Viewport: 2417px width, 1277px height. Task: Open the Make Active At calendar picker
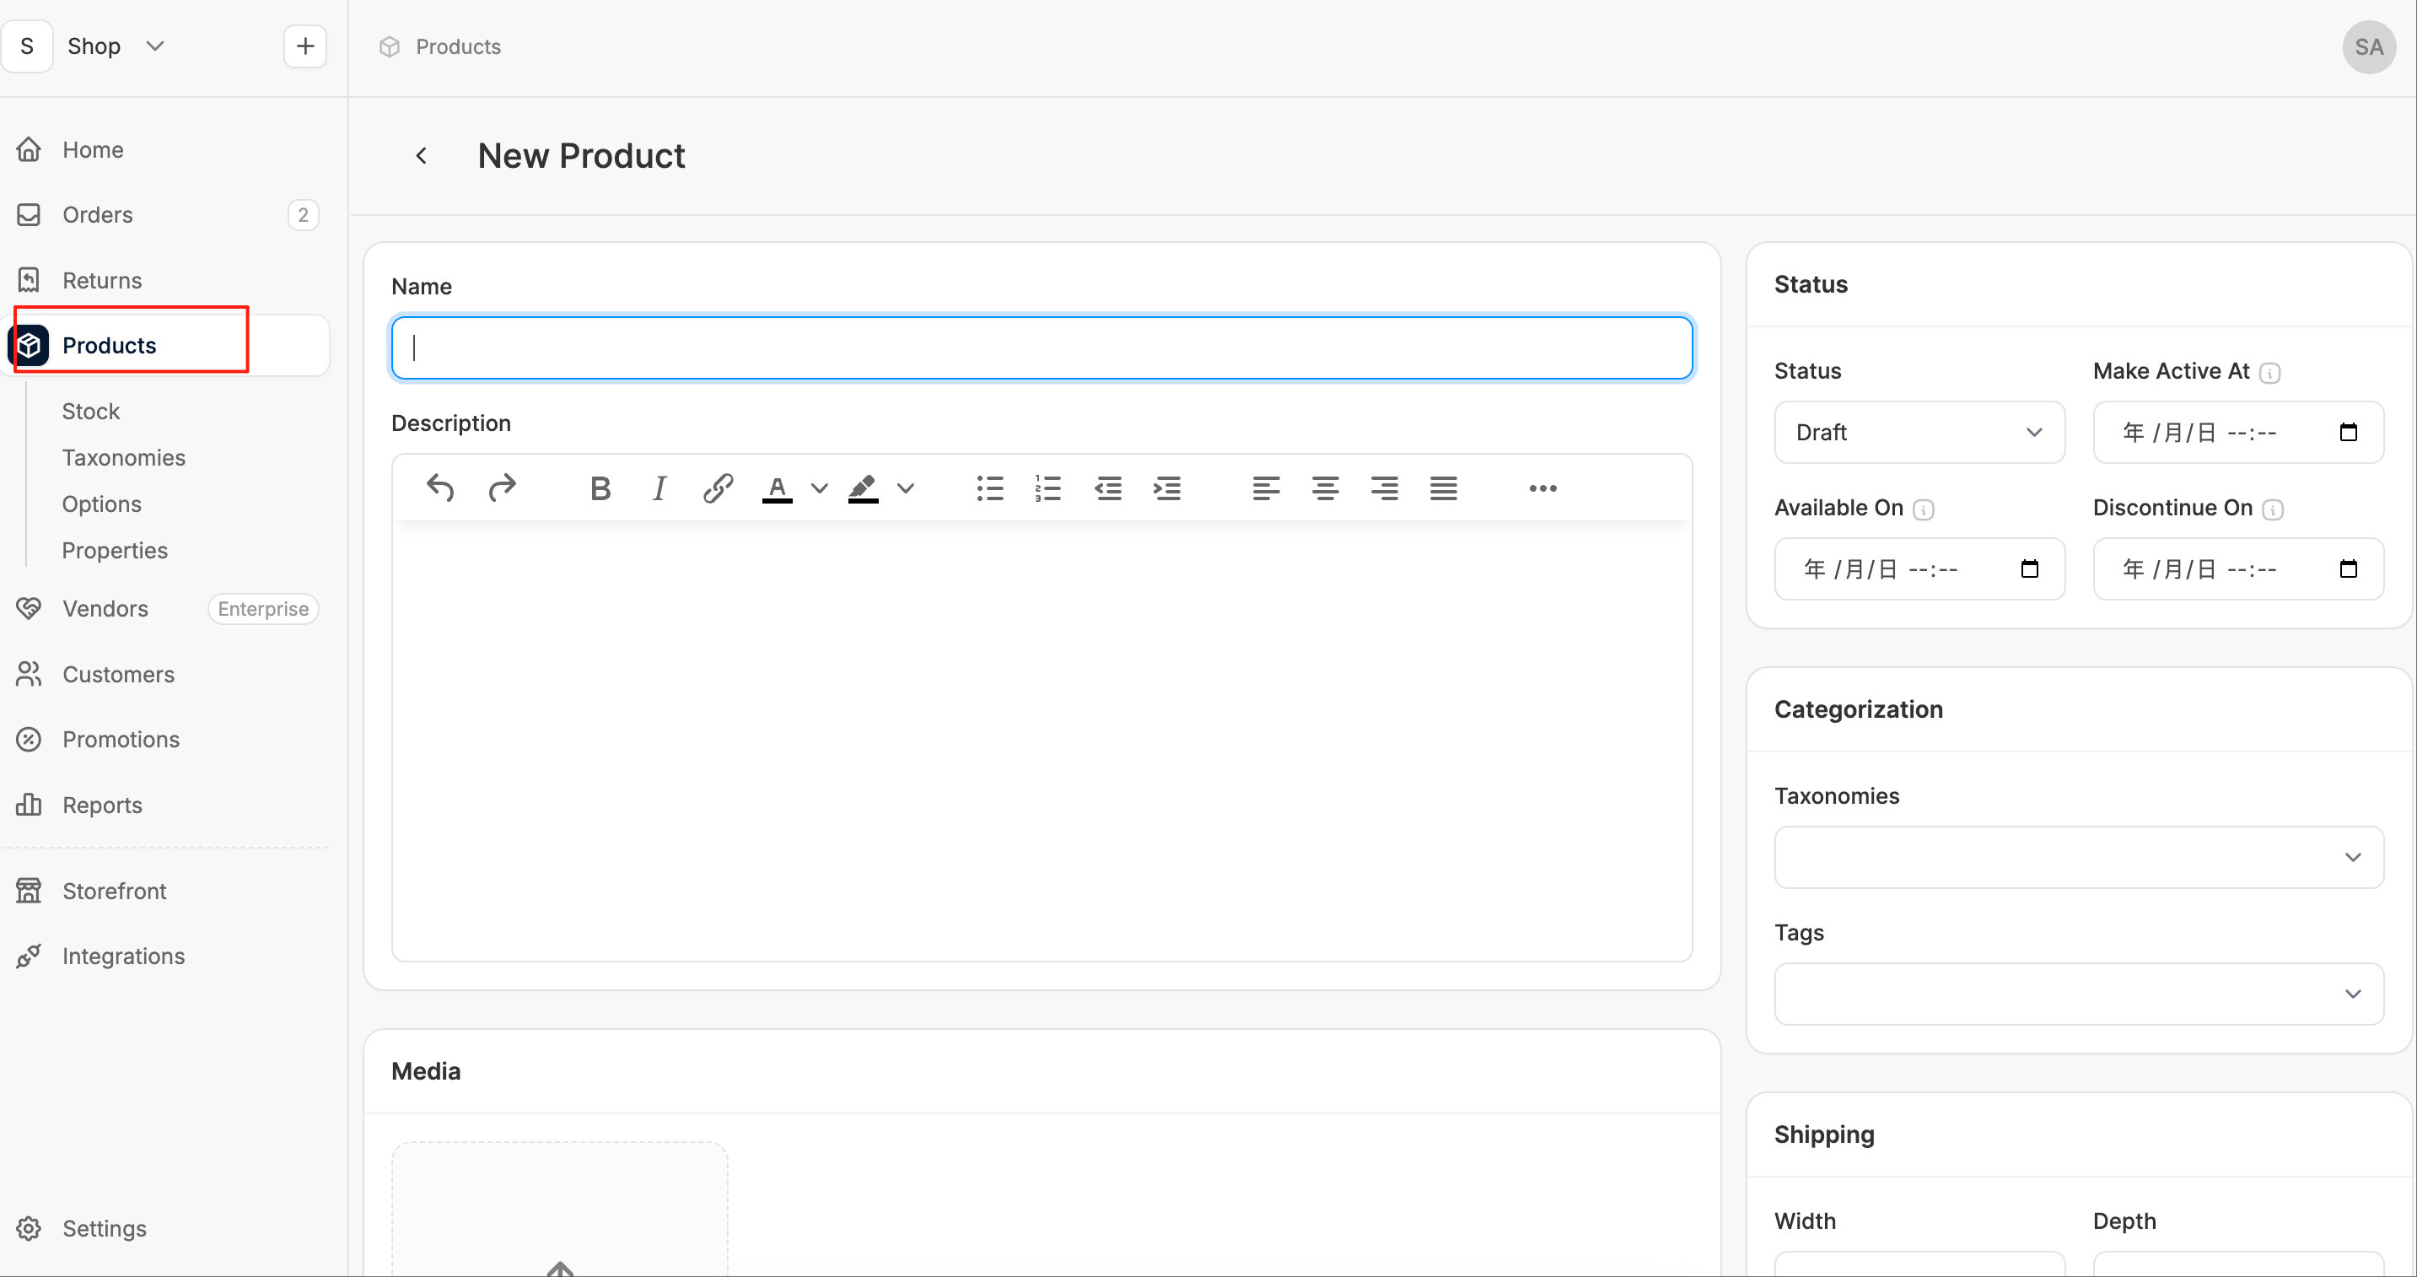coord(2349,433)
